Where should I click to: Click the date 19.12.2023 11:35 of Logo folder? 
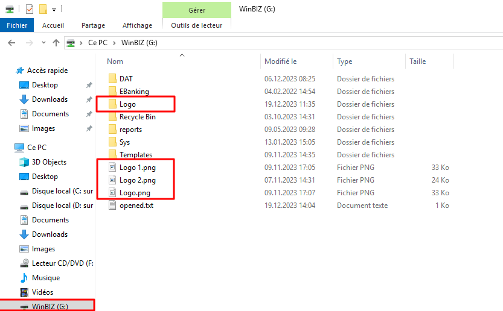click(x=290, y=104)
